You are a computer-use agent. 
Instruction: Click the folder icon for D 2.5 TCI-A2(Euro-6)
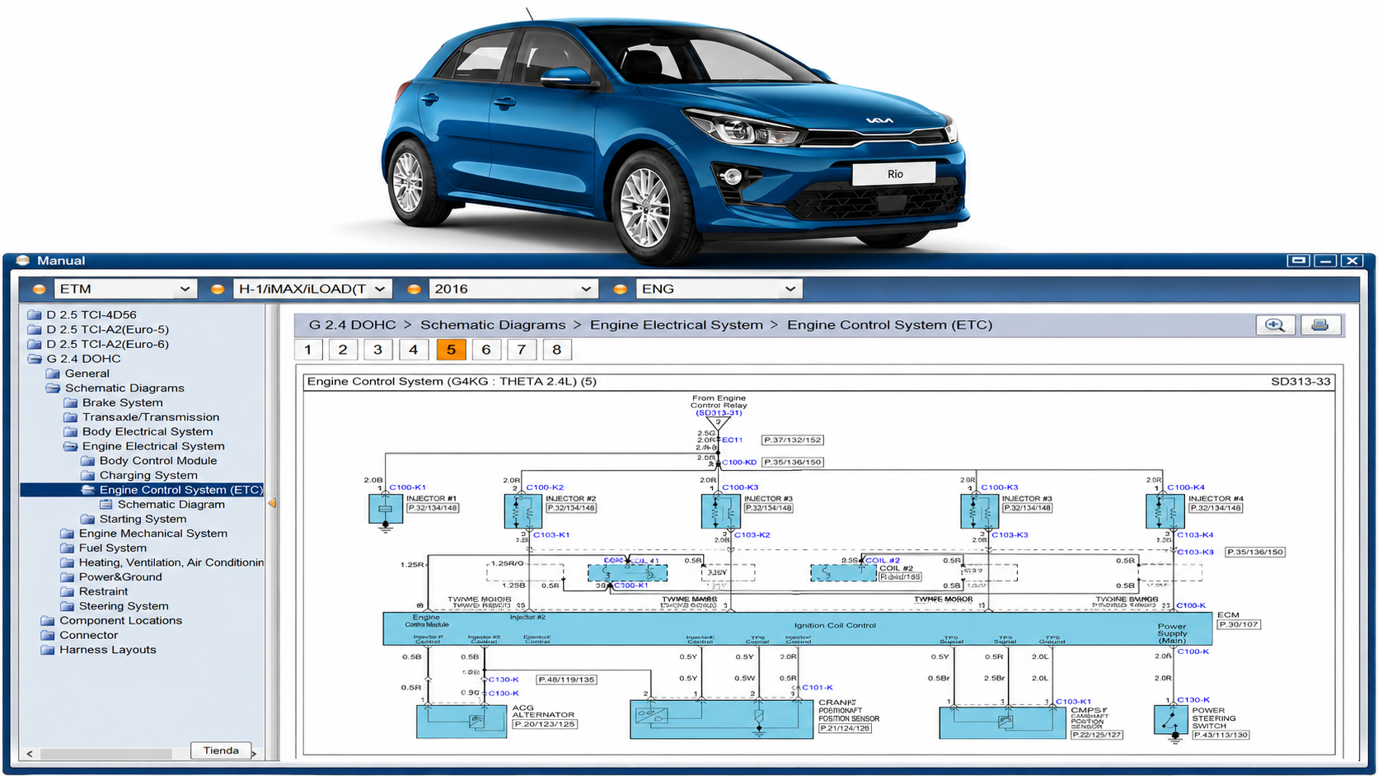pos(35,345)
